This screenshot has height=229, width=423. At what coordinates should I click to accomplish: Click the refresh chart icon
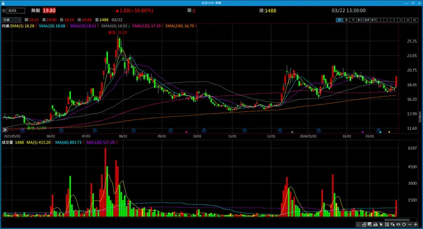coord(404,224)
